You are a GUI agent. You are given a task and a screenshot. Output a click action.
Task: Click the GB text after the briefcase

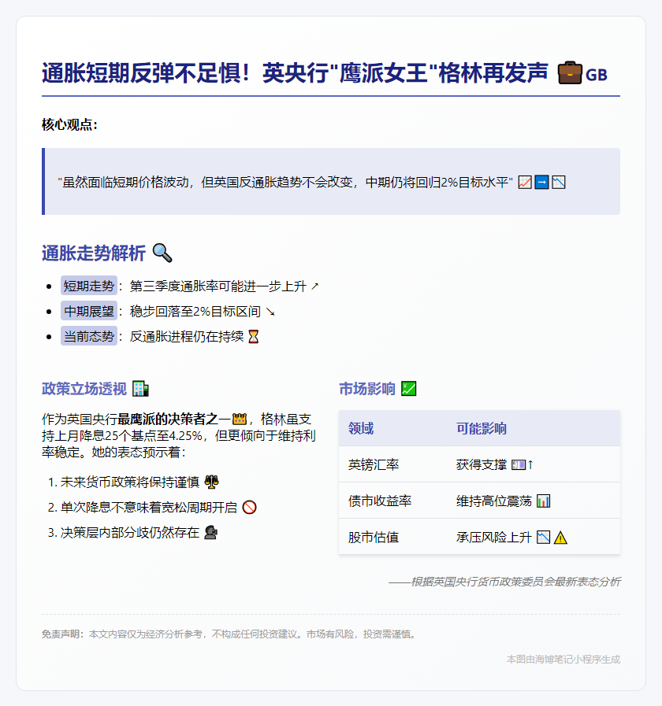point(596,74)
